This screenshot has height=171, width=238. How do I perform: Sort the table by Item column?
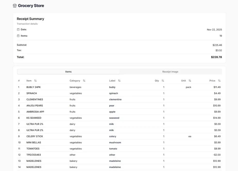click(x=35, y=80)
